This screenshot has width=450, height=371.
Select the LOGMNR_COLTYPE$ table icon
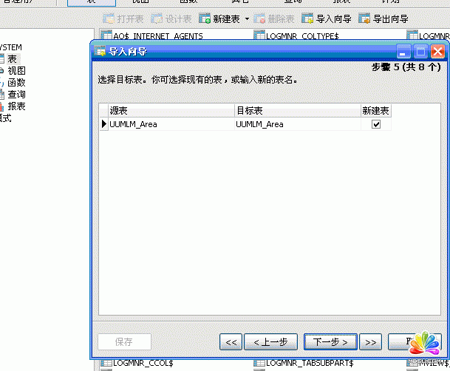[x=259, y=35]
